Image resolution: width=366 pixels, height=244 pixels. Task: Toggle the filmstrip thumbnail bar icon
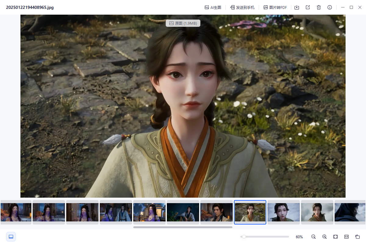pyautogui.click(x=11, y=237)
